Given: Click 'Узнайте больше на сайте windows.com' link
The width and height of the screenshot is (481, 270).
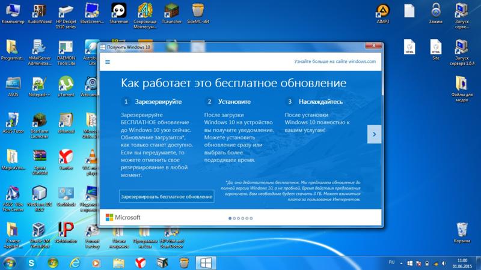Looking at the screenshot, I should (335, 62).
